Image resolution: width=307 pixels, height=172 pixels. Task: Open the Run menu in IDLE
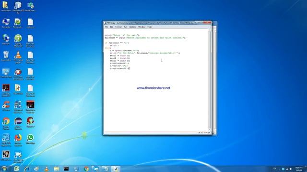coord(125,27)
